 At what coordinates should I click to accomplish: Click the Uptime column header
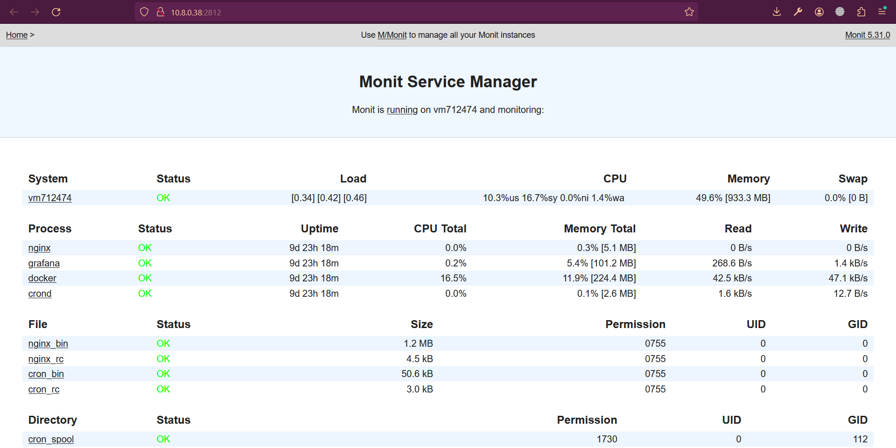coord(320,229)
